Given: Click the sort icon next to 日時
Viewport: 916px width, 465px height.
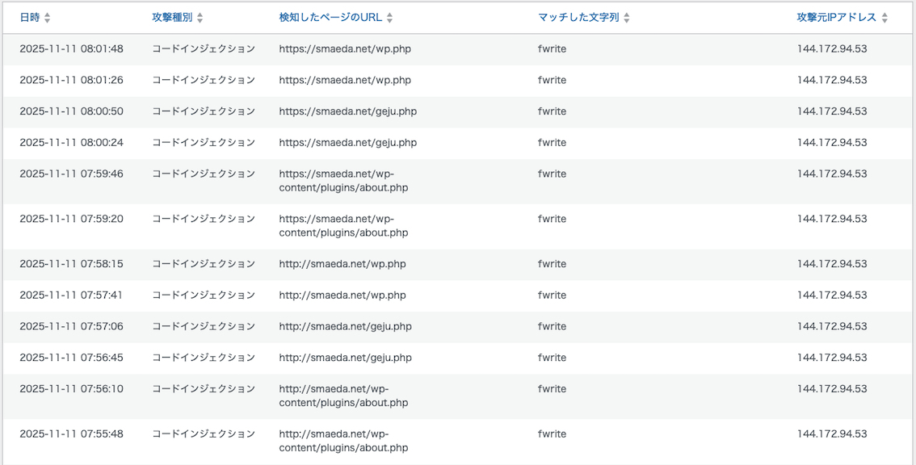Looking at the screenshot, I should tap(47, 18).
